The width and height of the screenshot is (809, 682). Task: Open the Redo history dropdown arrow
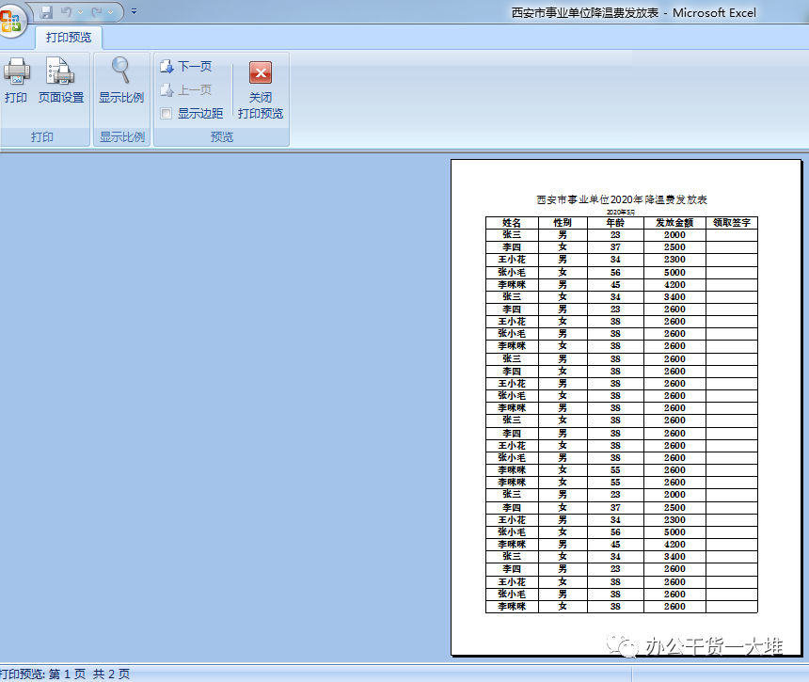(110, 12)
